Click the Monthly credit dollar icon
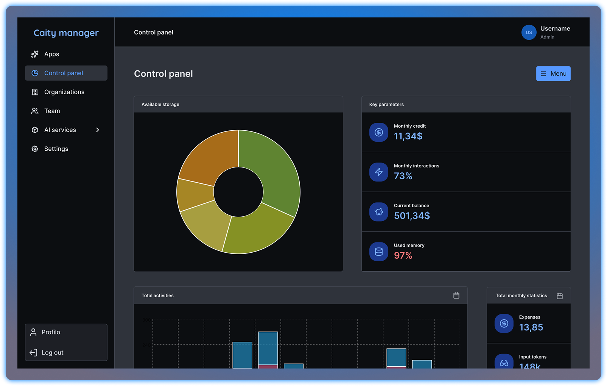Viewport: 607px width, 386px height. [379, 132]
